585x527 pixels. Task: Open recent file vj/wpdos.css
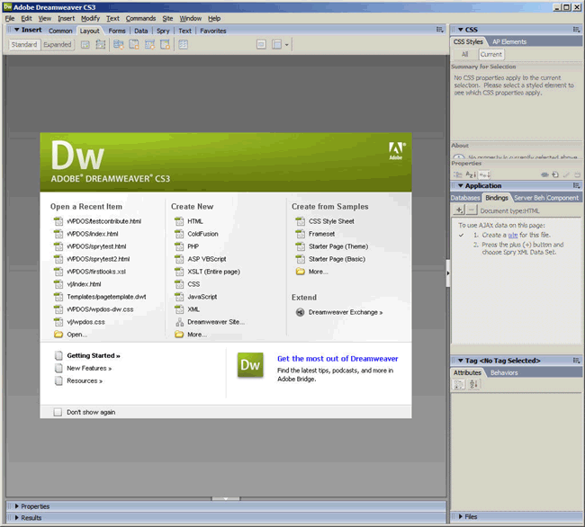click(85, 321)
